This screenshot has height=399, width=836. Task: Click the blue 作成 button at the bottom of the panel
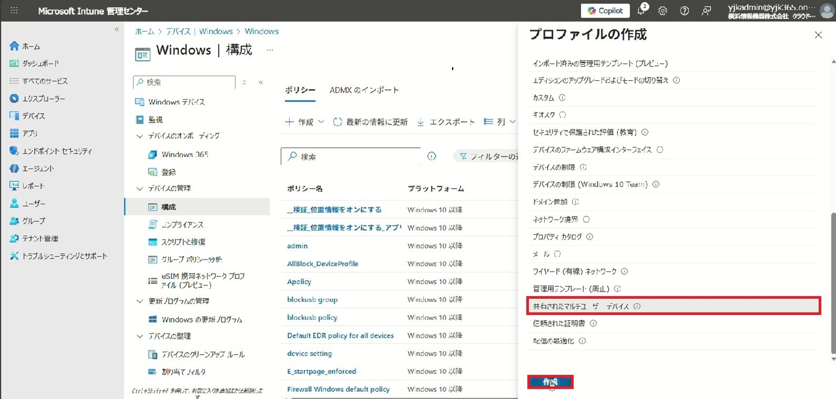click(x=550, y=382)
